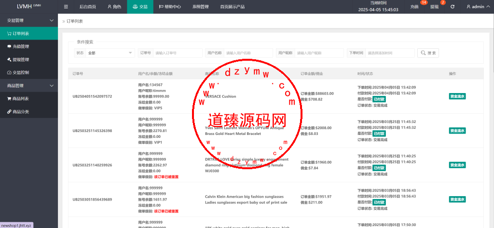
Task: Click 该订单已被重置 for order UB2503251140259926
Action: click(166, 177)
